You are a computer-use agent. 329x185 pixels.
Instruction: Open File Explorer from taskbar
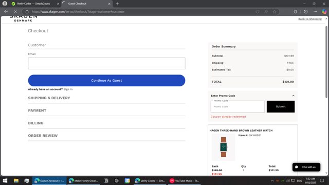click(x=16, y=180)
